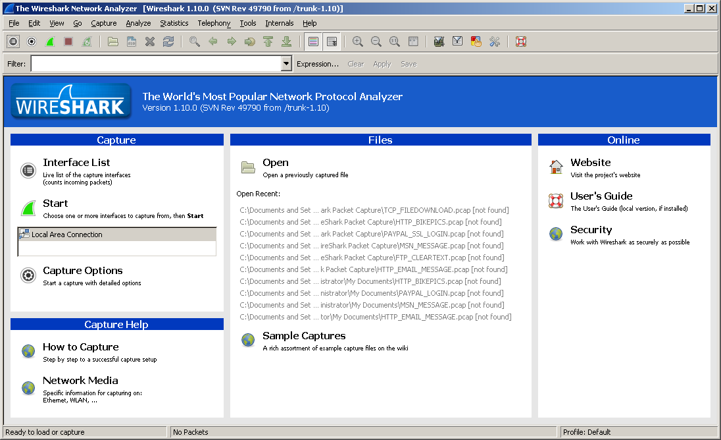Screen dimensions: 721x440
Task: Open the View menu
Action: (57, 23)
